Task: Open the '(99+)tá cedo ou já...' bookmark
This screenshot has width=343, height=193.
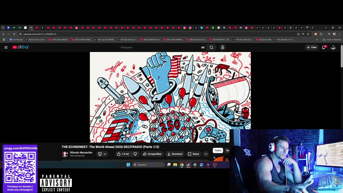Action: [x=127, y=40]
